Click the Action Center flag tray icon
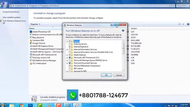The width and height of the screenshot is (190, 107). tap(169, 106)
